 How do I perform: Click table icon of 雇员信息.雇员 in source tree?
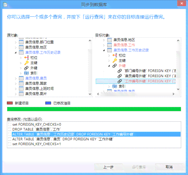tap(21, 78)
